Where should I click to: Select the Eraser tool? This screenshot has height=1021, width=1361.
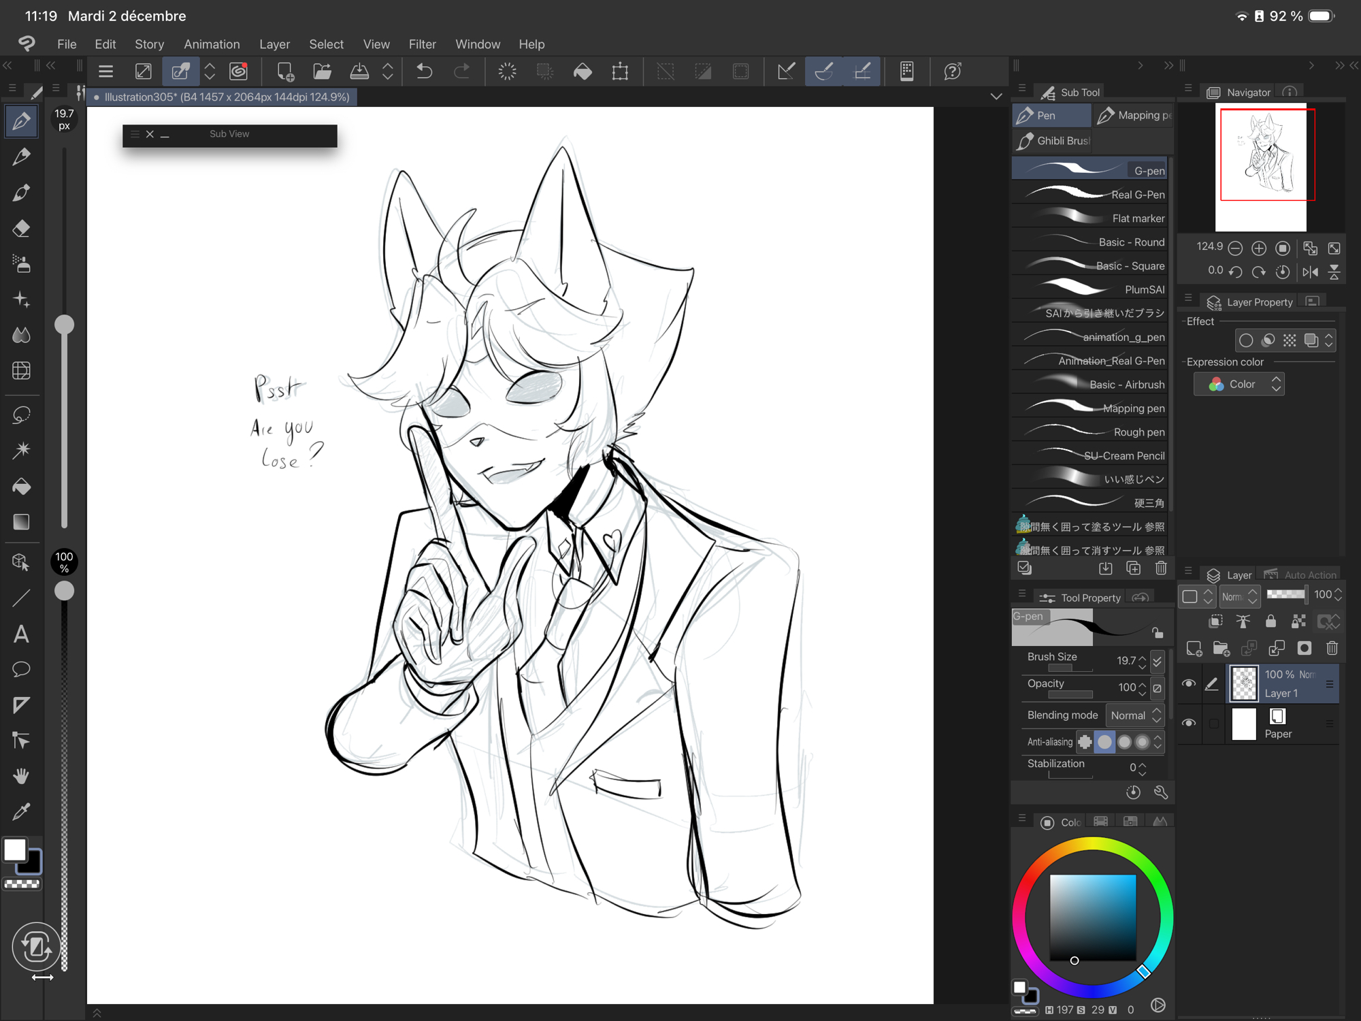[21, 228]
